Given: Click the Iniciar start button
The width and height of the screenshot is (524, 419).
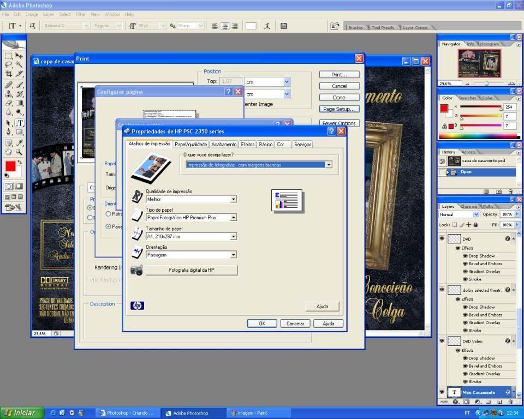Looking at the screenshot, I should [20, 413].
